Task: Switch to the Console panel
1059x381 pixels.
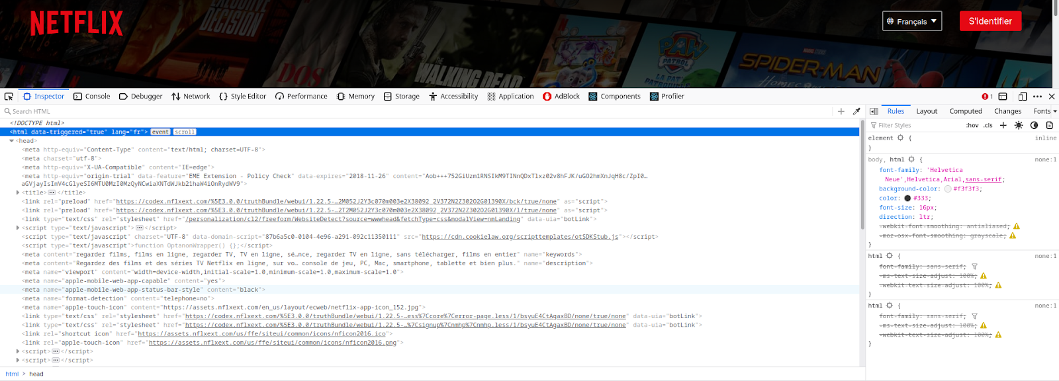Action: [92, 97]
